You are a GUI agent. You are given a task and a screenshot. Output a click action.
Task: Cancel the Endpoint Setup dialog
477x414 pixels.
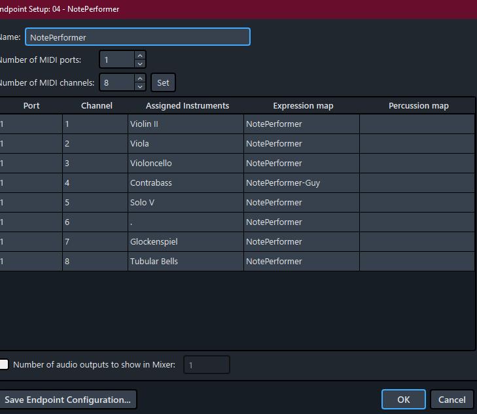pyautogui.click(x=451, y=400)
